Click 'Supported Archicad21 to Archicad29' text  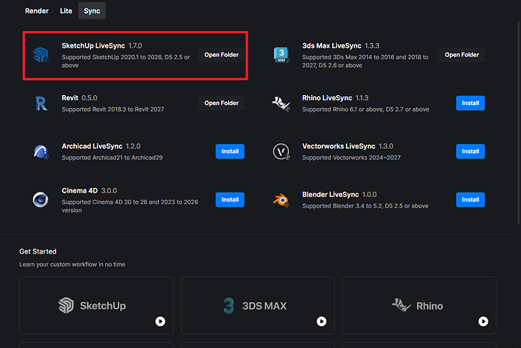click(x=112, y=158)
